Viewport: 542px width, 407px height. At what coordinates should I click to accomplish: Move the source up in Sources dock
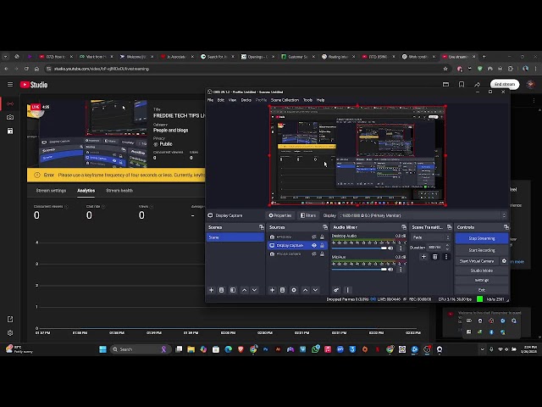[305, 290]
